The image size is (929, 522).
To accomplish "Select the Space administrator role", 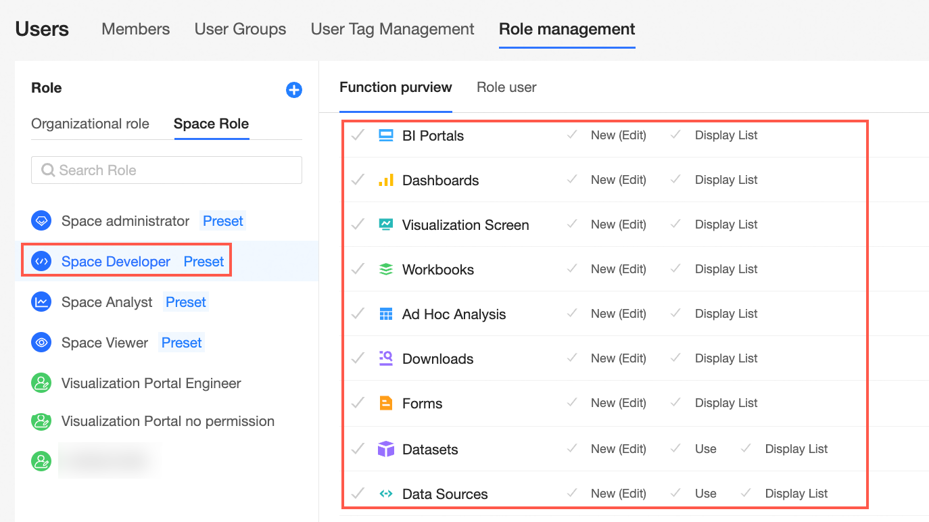I will click(125, 221).
